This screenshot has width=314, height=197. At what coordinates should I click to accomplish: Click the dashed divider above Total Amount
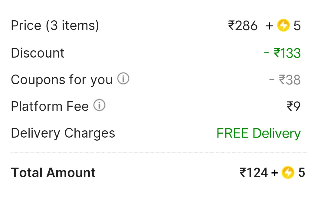pyautogui.click(x=159, y=152)
